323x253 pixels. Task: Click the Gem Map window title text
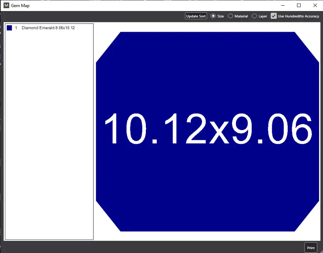pos(20,5)
